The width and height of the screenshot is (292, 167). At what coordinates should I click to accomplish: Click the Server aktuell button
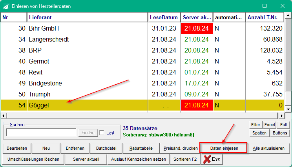(86, 159)
